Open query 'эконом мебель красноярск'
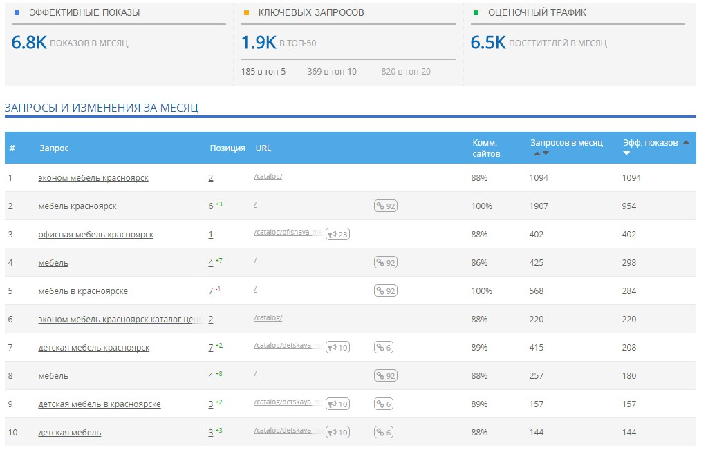This screenshot has width=708, height=452. pyautogui.click(x=93, y=178)
